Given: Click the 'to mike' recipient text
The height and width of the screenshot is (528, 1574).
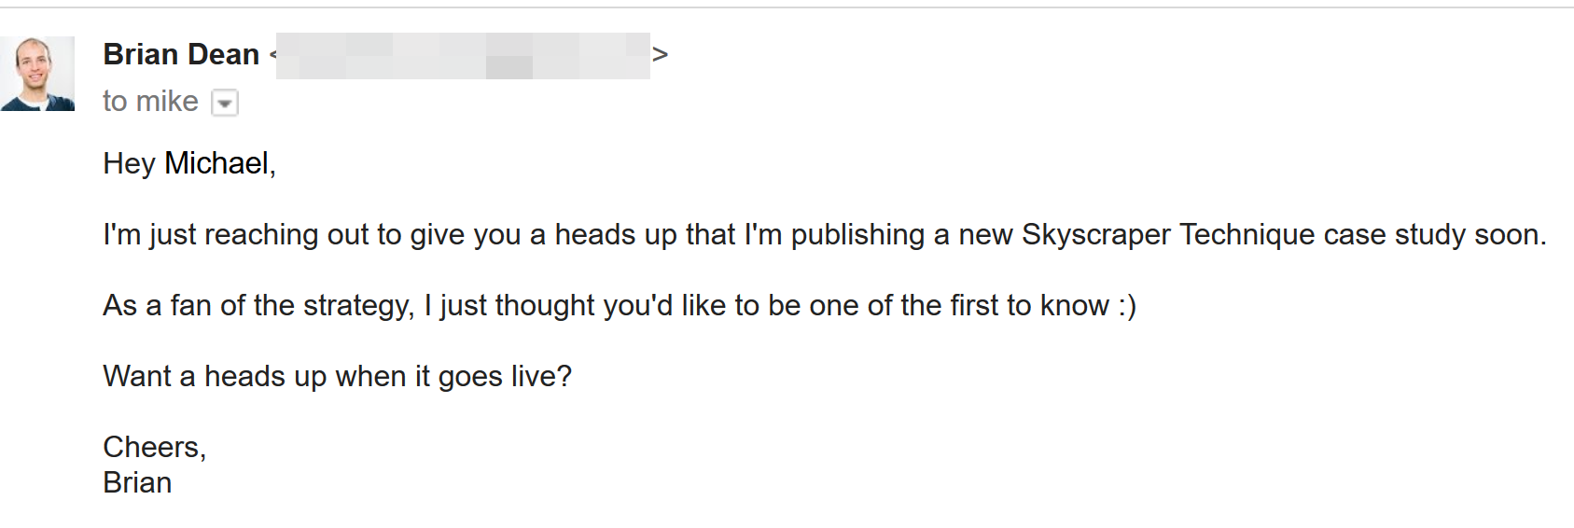Looking at the screenshot, I should (150, 101).
